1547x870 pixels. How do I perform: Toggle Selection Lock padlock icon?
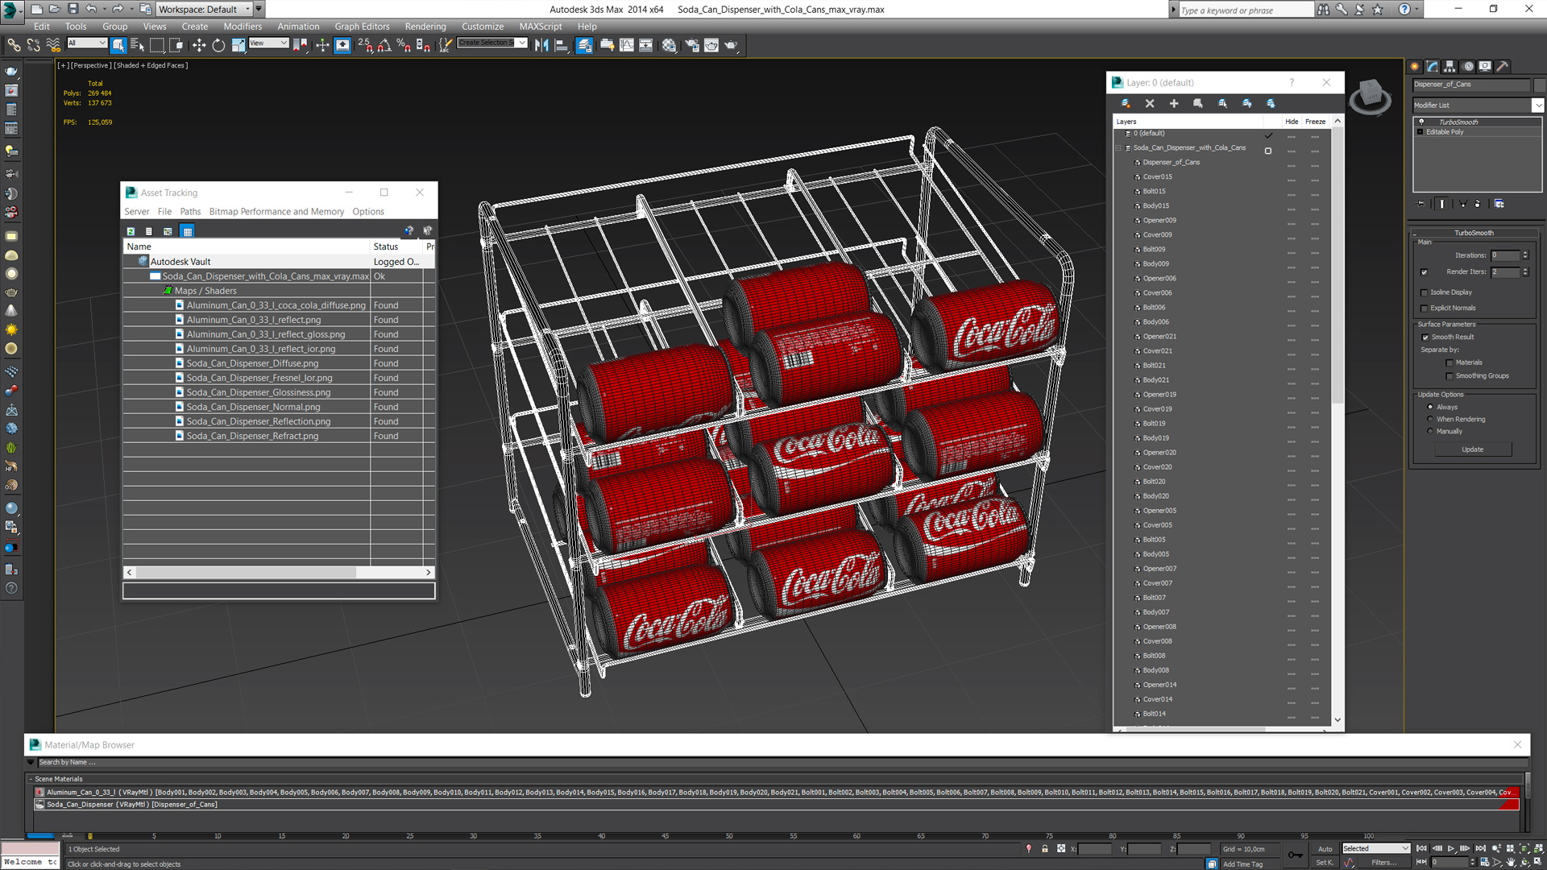click(1045, 848)
